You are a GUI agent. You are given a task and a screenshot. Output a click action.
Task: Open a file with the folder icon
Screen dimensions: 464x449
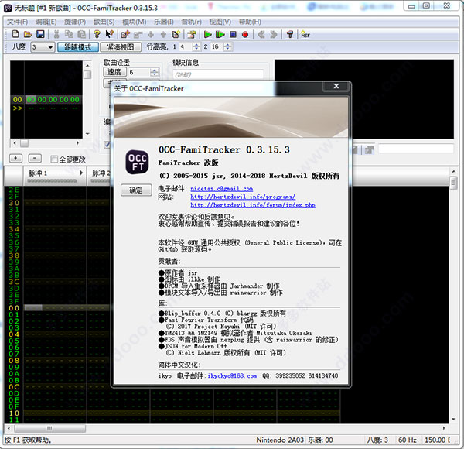pos(28,34)
